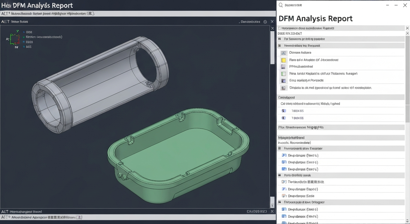Collapse the 'Hons droriints aseak' section
The height and width of the screenshot is (224, 410).
point(280,175)
